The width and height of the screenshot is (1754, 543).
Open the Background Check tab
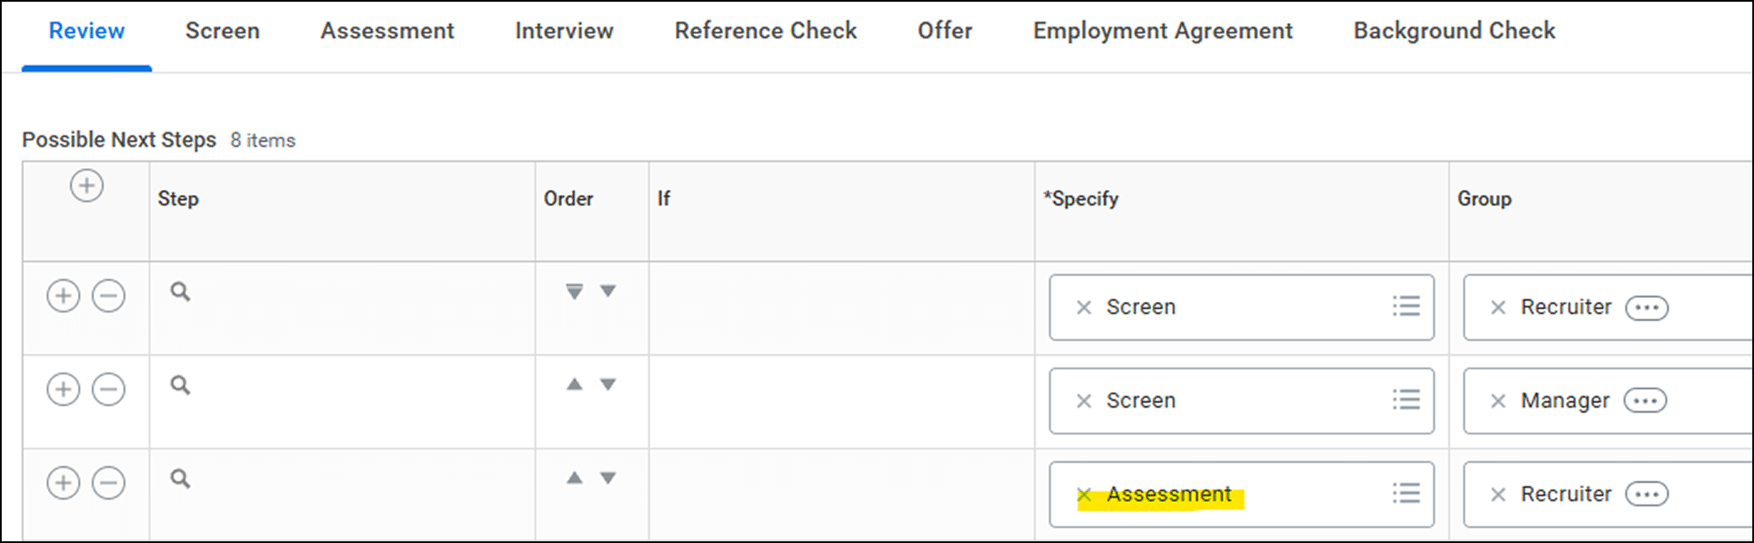coord(1454,31)
